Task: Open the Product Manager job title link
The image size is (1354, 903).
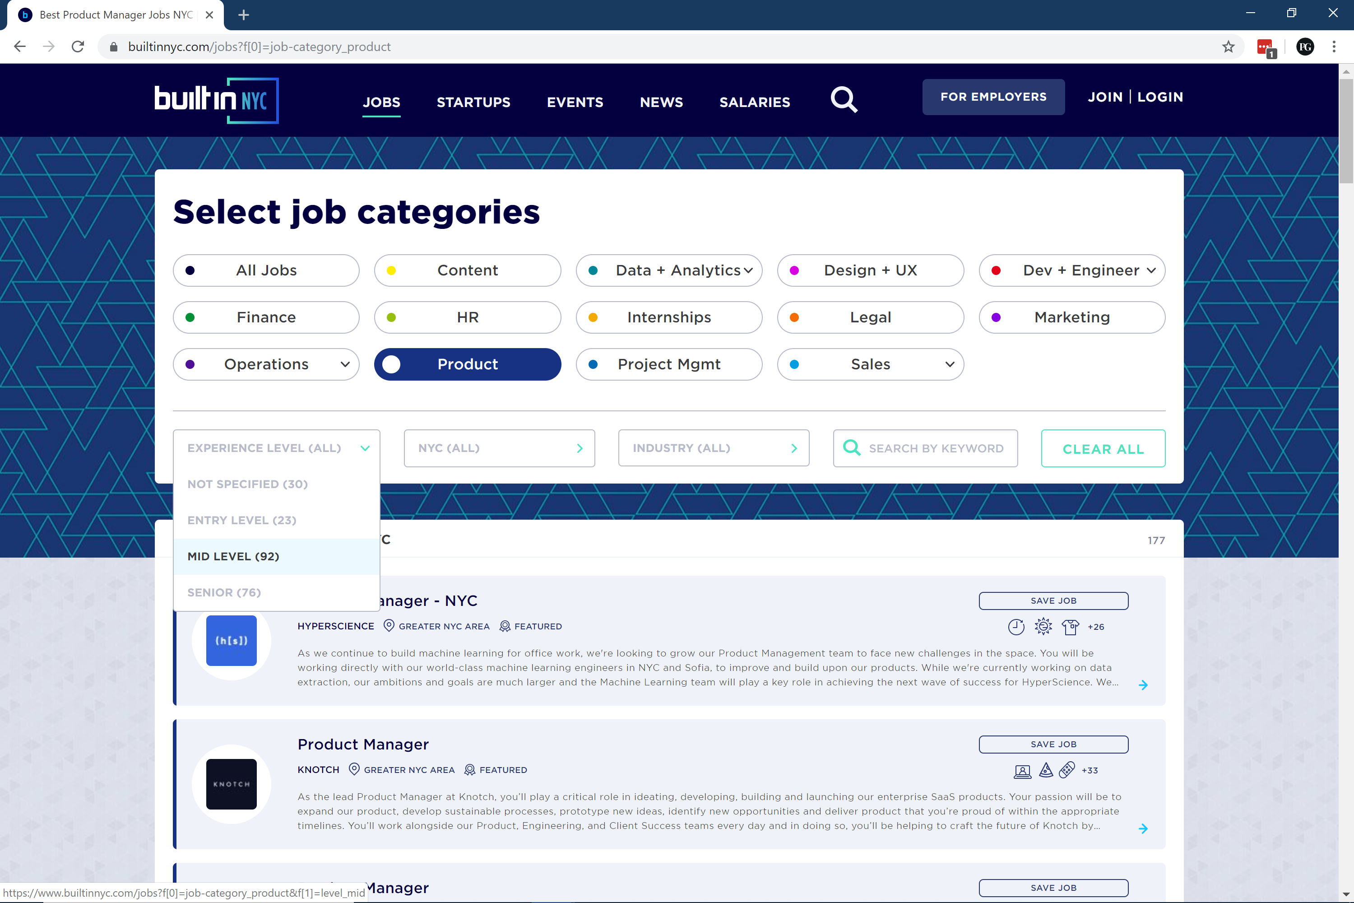Action: (363, 744)
